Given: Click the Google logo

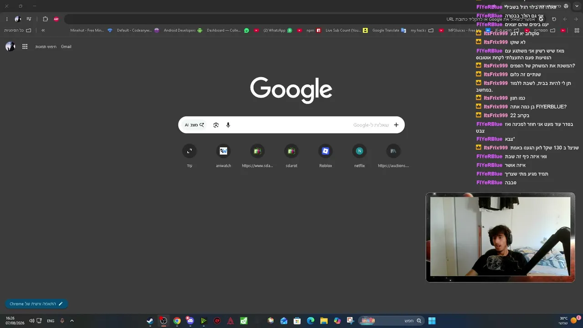Looking at the screenshot, I should pyautogui.click(x=291, y=90).
